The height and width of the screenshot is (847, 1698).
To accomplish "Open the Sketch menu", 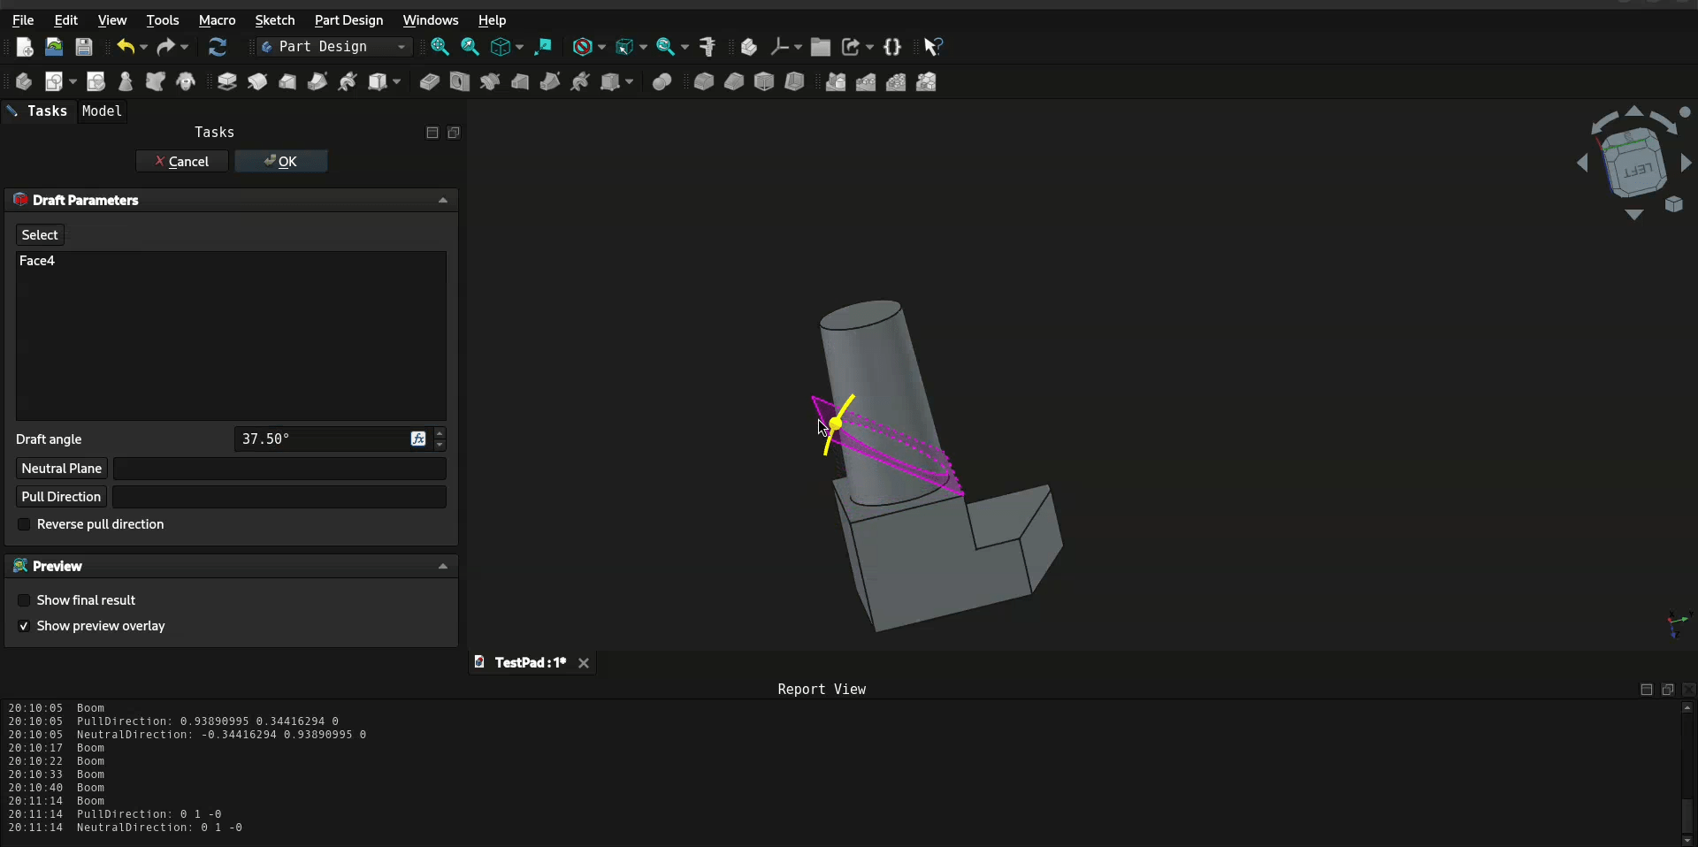I will [x=274, y=20].
